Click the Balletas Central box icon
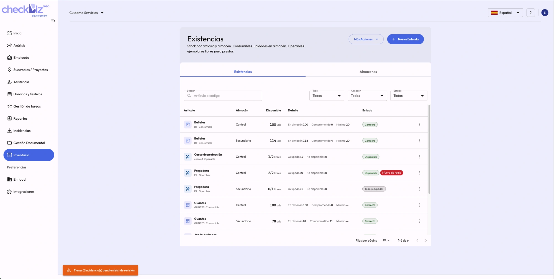This screenshot has height=279, width=554. 188,125
